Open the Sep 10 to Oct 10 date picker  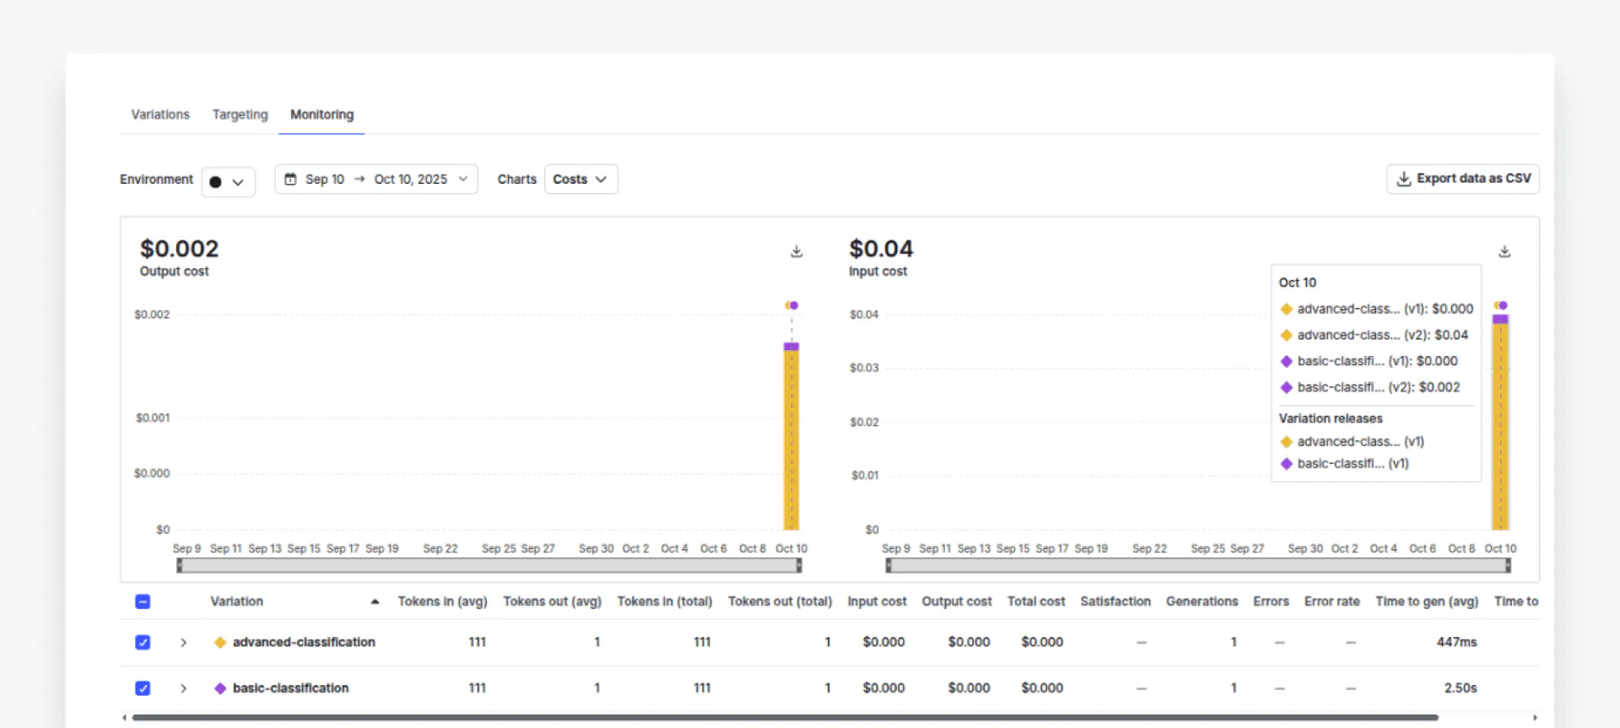click(x=376, y=180)
